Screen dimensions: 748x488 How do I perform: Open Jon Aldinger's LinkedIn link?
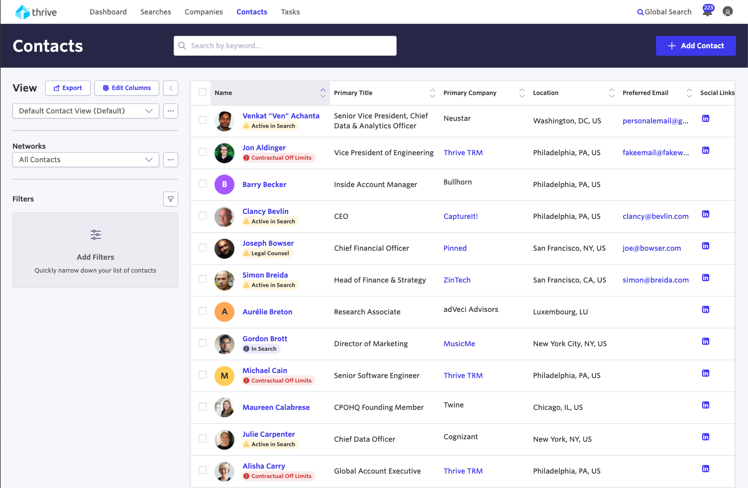(x=706, y=150)
